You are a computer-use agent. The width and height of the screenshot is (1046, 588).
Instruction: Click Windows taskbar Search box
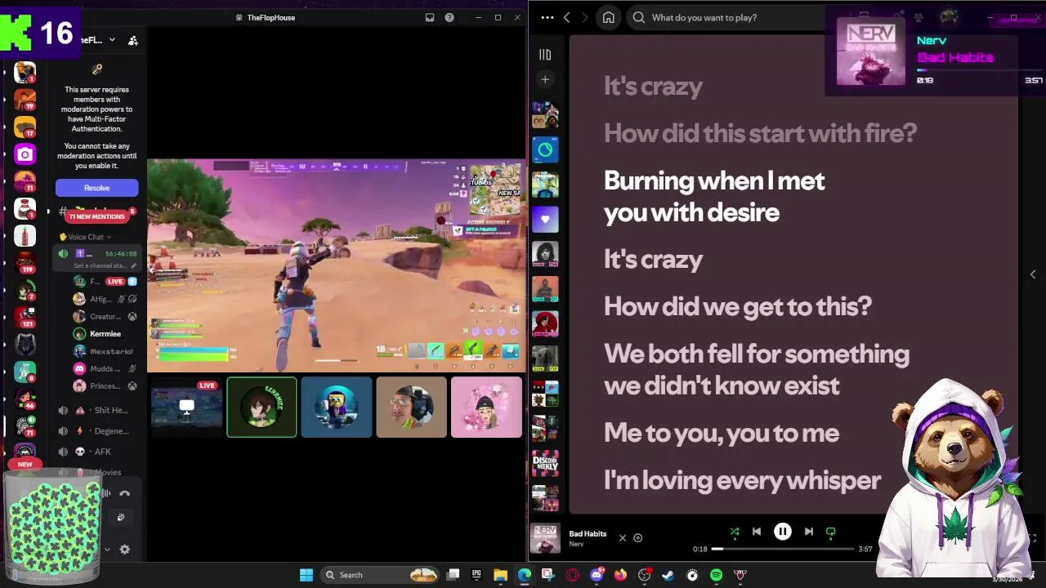pyautogui.click(x=378, y=575)
